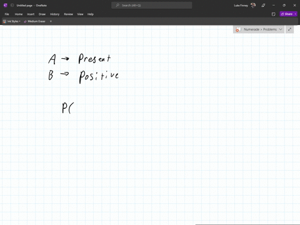Click the OneNote app icon in title bar
The width and height of the screenshot is (300, 225).
click(x=6, y=6)
